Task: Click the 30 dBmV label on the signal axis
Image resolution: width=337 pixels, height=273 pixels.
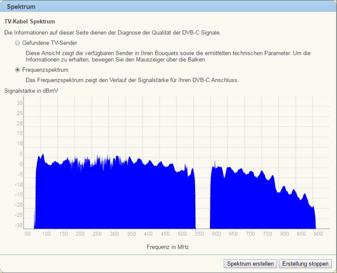Action: 20,103
